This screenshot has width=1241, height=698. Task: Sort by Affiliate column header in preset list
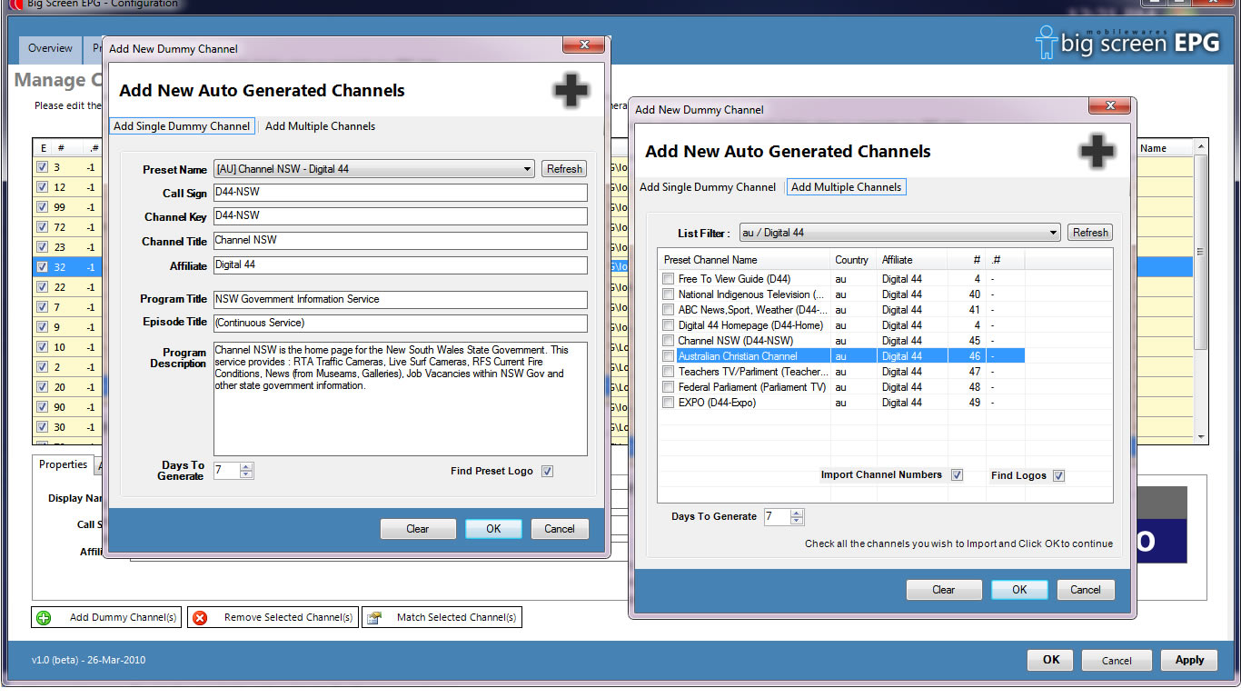pyautogui.click(x=912, y=260)
